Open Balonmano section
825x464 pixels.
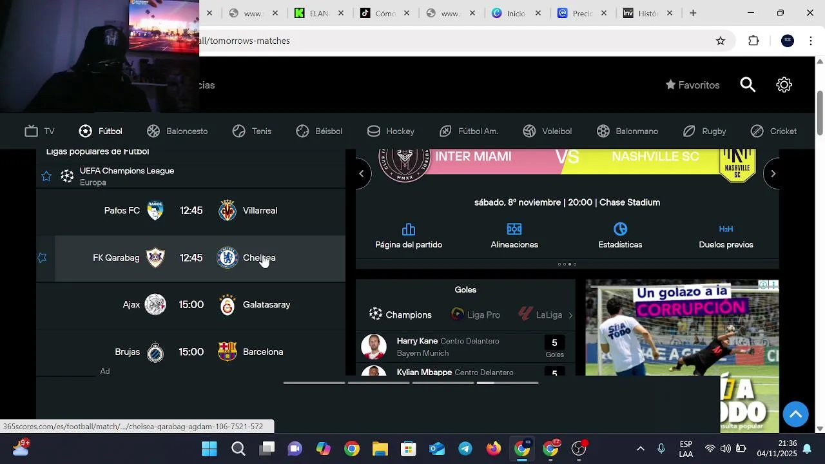pos(627,131)
